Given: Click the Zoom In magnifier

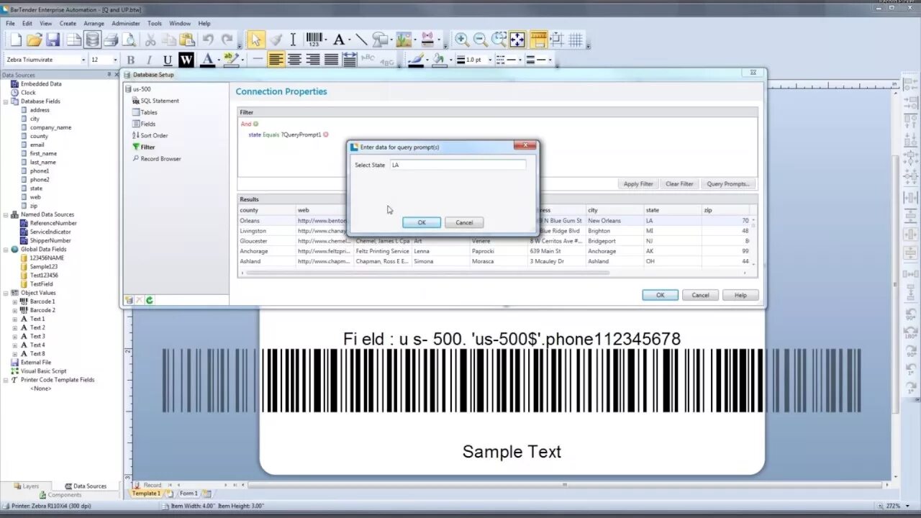Looking at the screenshot, I should (x=462, y=40).
